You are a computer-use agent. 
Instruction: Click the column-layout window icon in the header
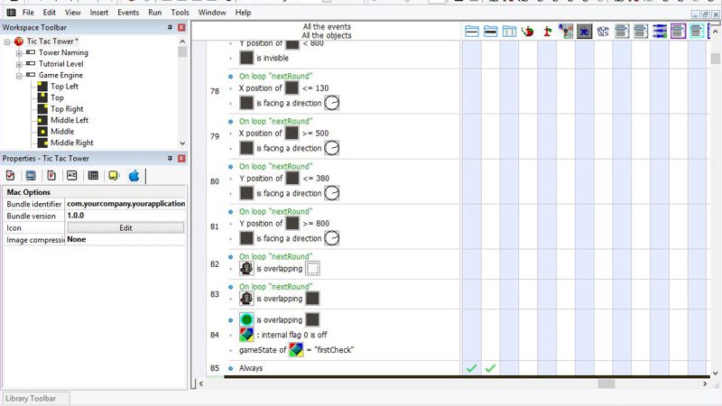[x=509, y=32]
